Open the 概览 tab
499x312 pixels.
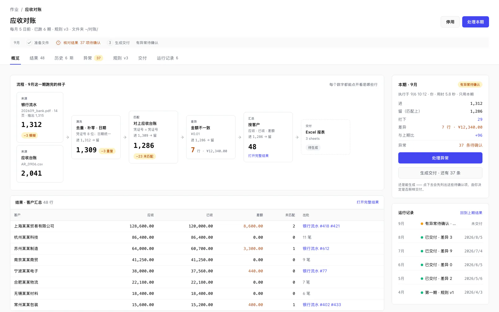[15, 58]
